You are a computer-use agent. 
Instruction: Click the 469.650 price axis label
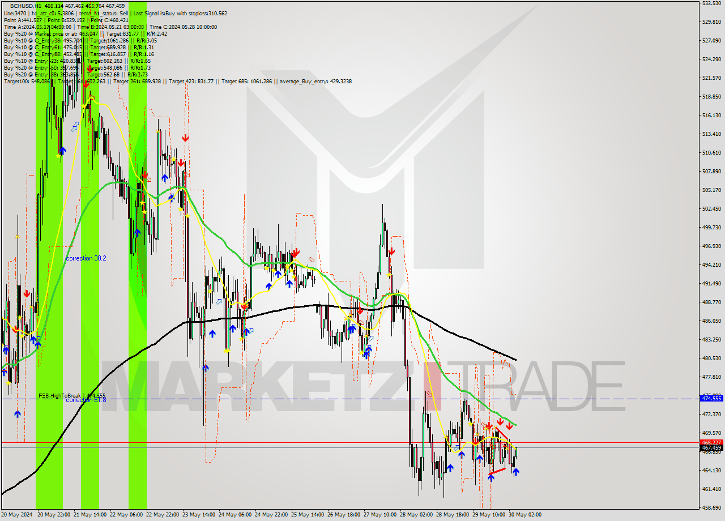[711, 433]
